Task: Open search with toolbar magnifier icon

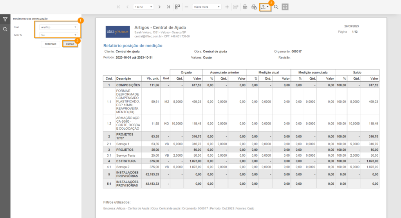Action: click(276, 7)
